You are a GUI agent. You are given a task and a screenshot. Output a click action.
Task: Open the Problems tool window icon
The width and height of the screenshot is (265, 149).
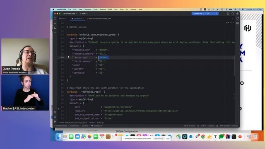coord(55,117)
